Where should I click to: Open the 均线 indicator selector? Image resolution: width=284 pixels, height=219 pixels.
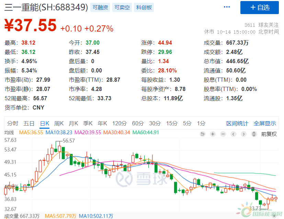(9, 132)
